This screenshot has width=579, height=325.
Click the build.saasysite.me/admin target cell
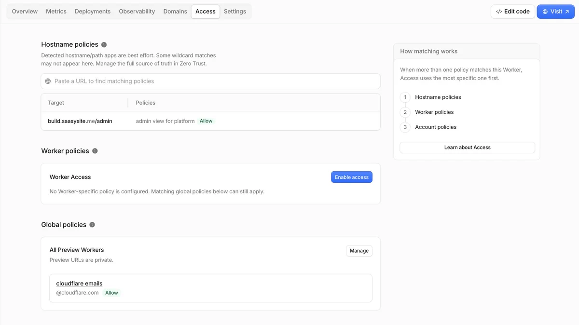(80, 121)
